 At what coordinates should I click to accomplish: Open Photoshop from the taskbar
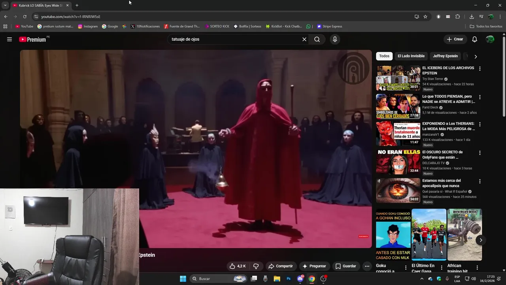coord(289,279)
